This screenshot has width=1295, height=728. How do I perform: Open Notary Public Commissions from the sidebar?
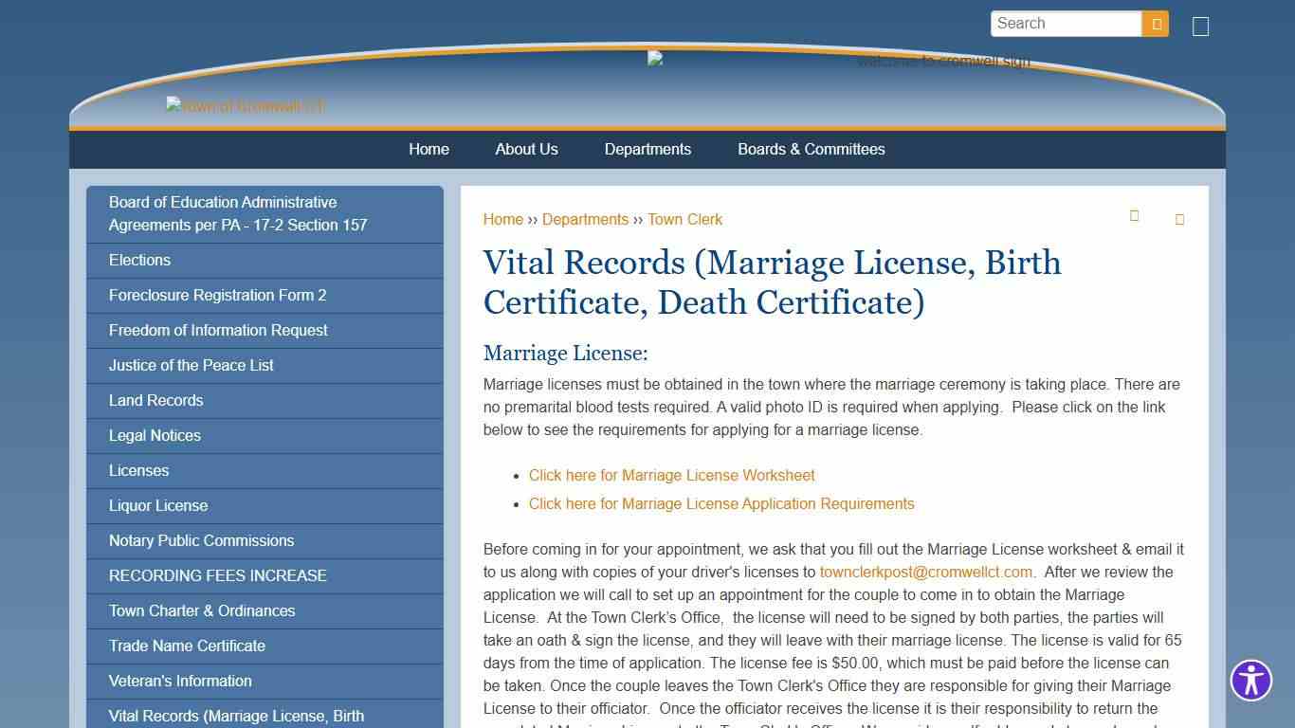[x=201, y=540]
